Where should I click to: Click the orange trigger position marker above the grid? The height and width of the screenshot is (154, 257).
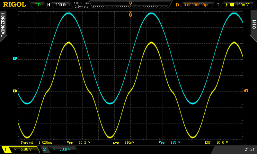130,14
